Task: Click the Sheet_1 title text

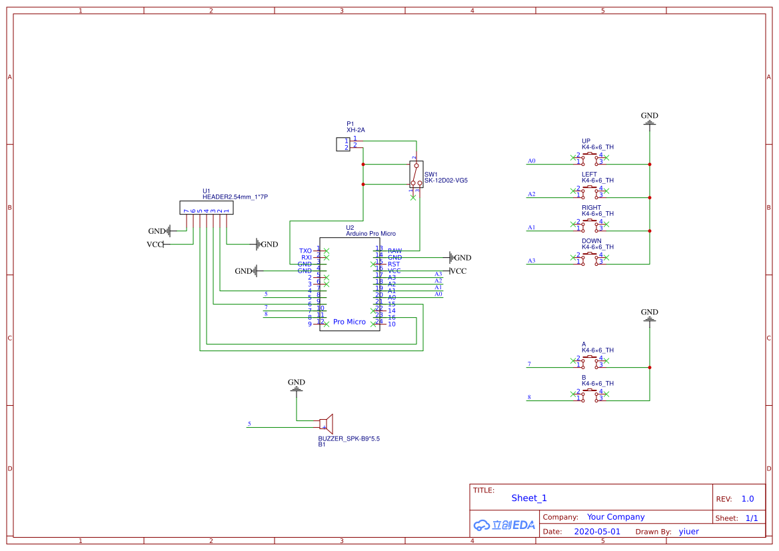Action: click(x=529, y=498)
